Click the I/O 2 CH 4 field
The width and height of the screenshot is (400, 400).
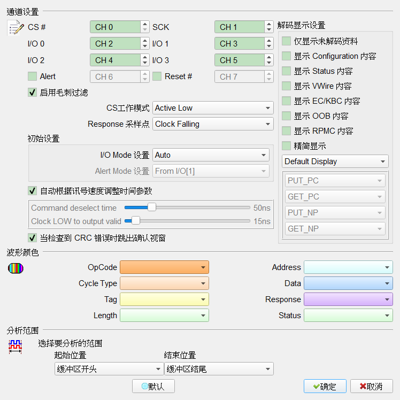[115, 60]
